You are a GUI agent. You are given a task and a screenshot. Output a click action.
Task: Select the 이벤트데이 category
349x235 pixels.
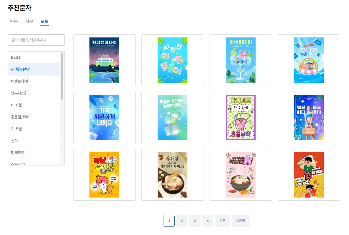coord(34,81)
